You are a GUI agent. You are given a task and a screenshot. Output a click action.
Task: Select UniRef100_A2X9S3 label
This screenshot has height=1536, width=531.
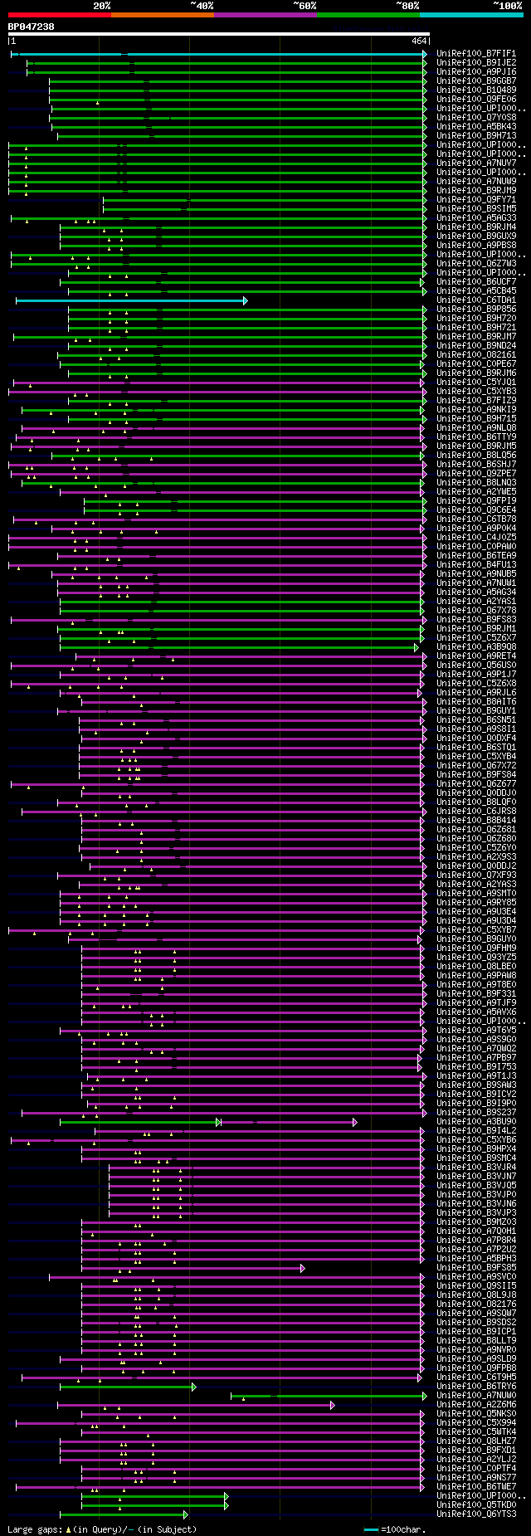pyautogui.click(x=476, y=857)
